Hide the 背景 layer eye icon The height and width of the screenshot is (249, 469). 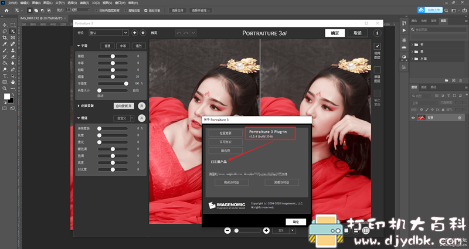[413, 118]
